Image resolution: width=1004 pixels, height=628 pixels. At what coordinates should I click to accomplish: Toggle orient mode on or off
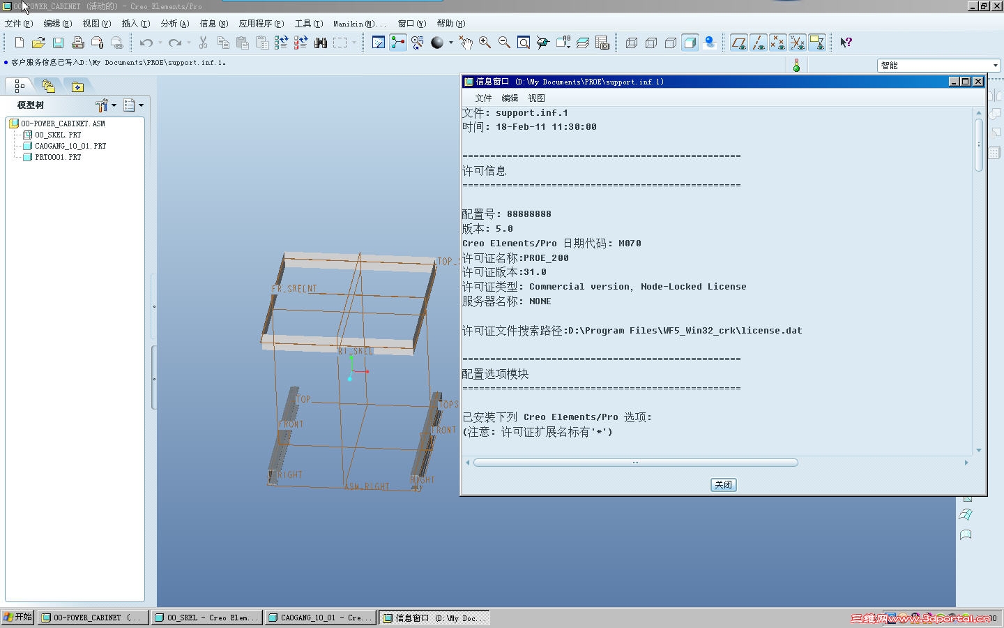click(x=418, y=43)
